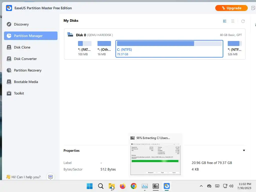This screenshot has width=256, height=192.
Task: Switch to graphical disk view
Action: click(x=225, y=21)
